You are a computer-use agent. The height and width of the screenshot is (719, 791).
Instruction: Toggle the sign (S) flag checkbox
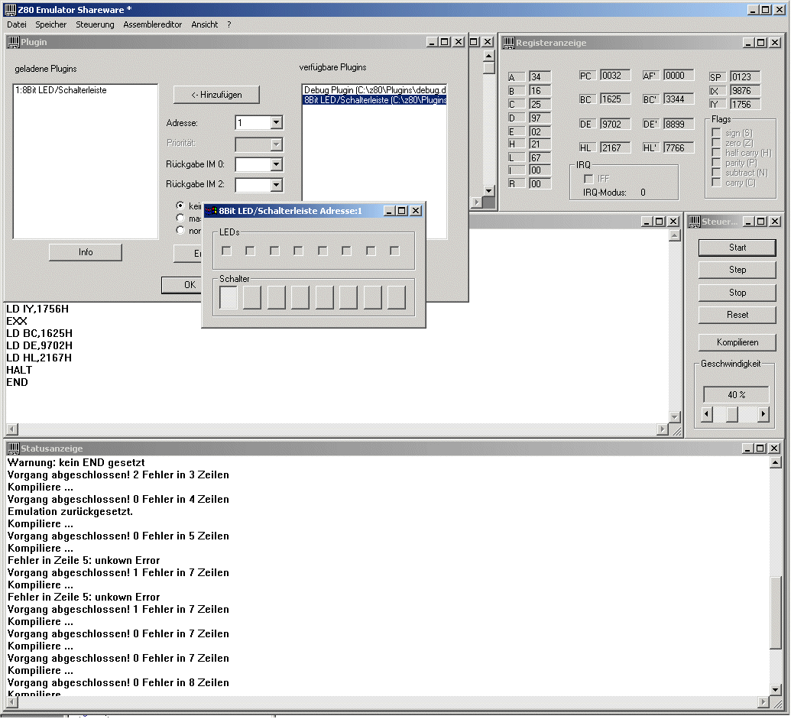point(716,133)
